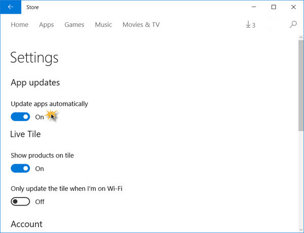Open the Store search magnifier

click(293, 24)
